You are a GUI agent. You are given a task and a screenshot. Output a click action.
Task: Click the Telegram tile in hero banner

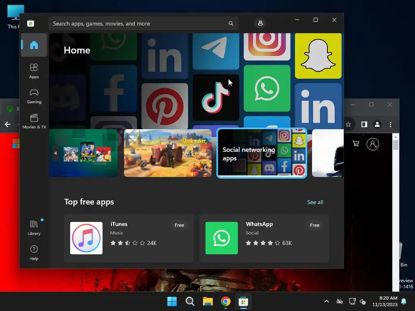tap(216, 51)
